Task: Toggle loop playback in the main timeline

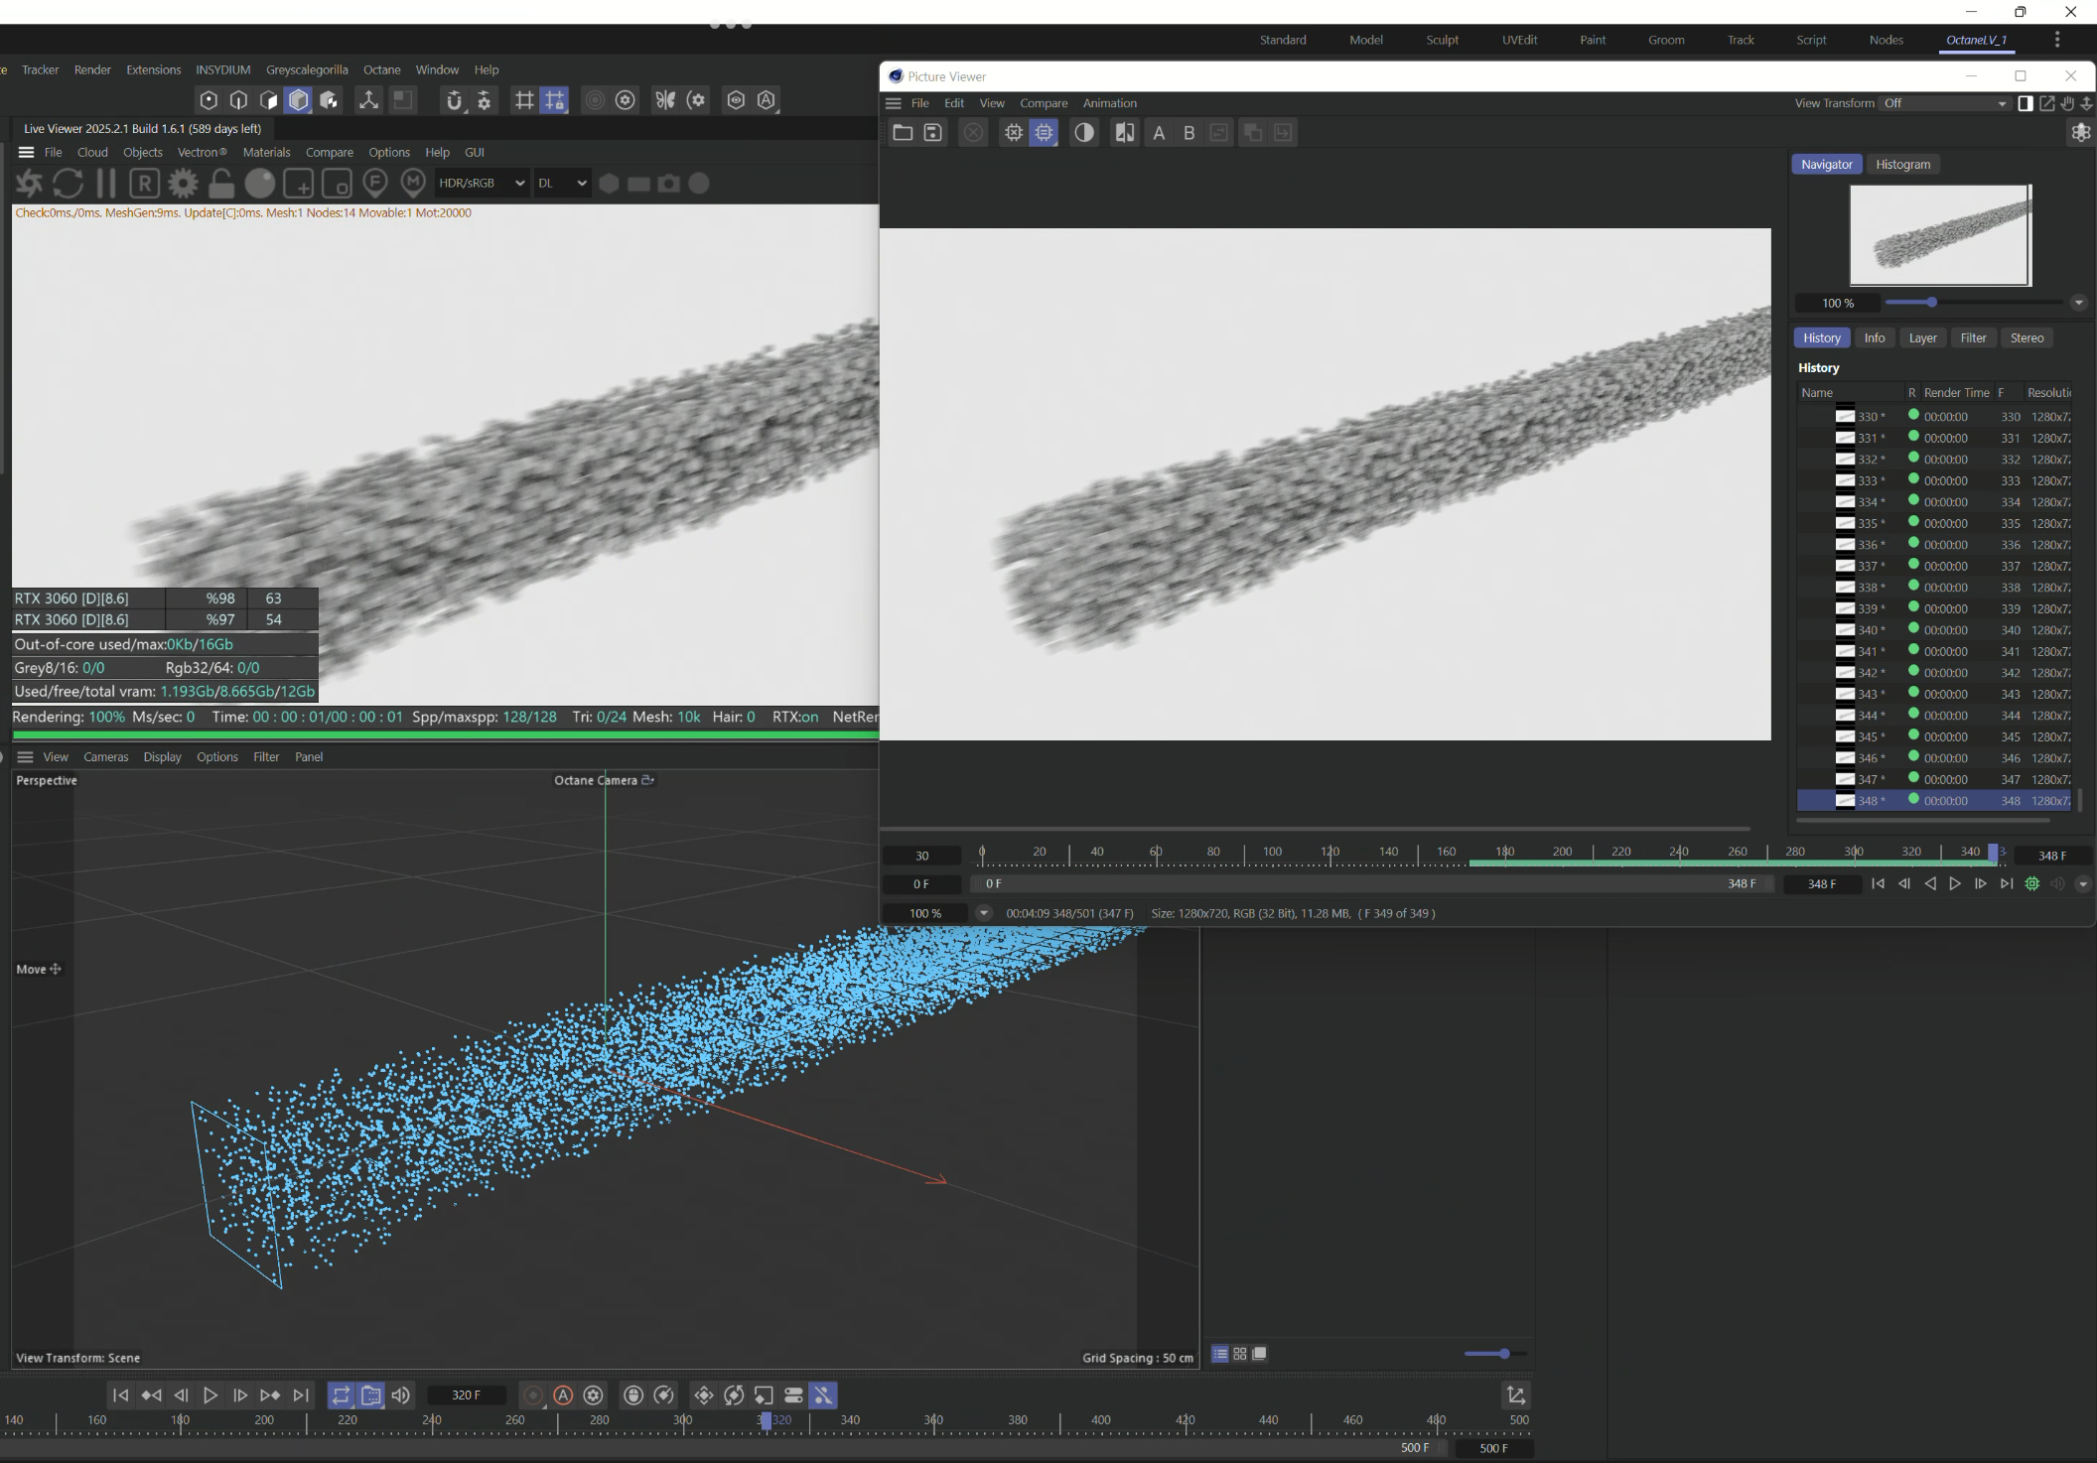Action: (341, 1396)
